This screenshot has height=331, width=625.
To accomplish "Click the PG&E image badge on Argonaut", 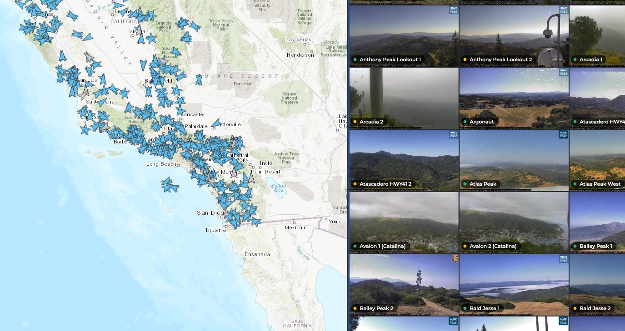I will tap(563, 72).
